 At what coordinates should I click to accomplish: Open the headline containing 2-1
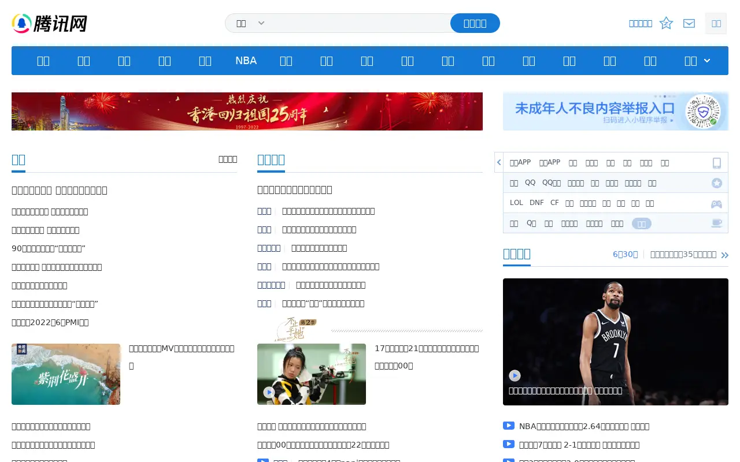coord(579,445)
